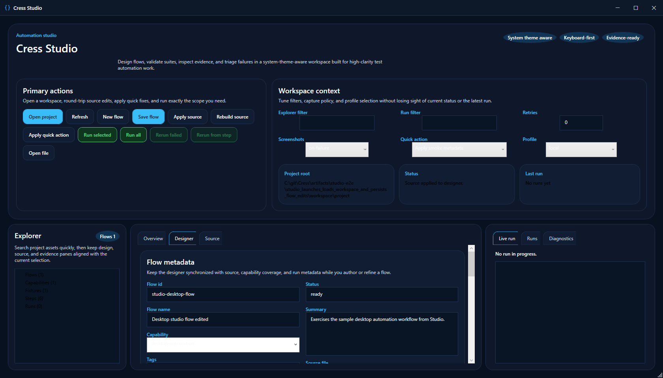Open the Profile dropdown
663x378 pixels.
(x=581, y=150)
